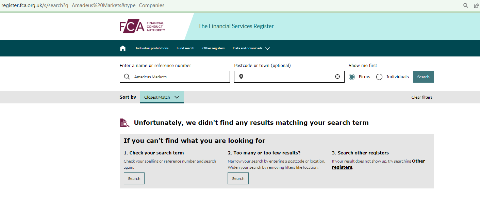This screenshot has width=480, height=200.
Task: Click the browser zoom magnifier icon
Action: click(466, 5)
